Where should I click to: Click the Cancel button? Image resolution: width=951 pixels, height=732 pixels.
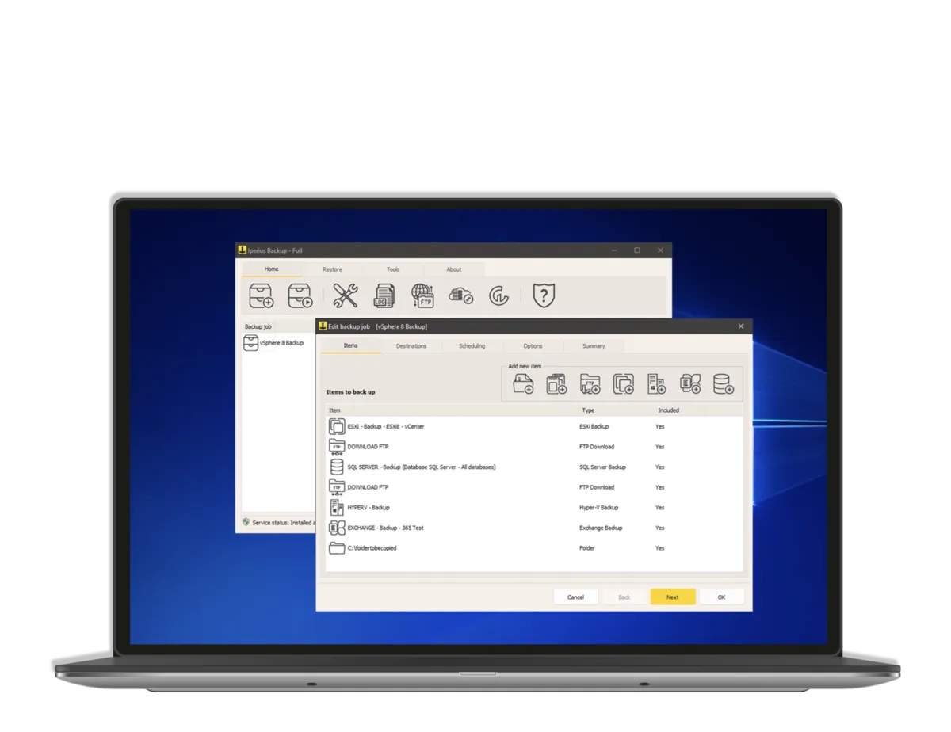[575, 597]
